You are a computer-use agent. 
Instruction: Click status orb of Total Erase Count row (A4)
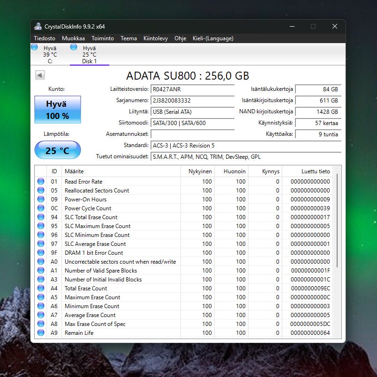tap(41, 288)
